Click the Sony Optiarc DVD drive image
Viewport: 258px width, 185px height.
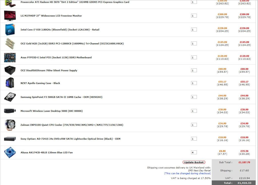tap(10, 139)
